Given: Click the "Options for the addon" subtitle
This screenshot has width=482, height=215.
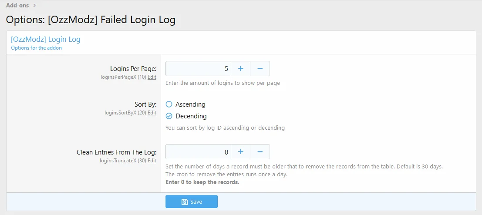Looking at the screenshot, I should pyautogui.click(x=37, y=48).
